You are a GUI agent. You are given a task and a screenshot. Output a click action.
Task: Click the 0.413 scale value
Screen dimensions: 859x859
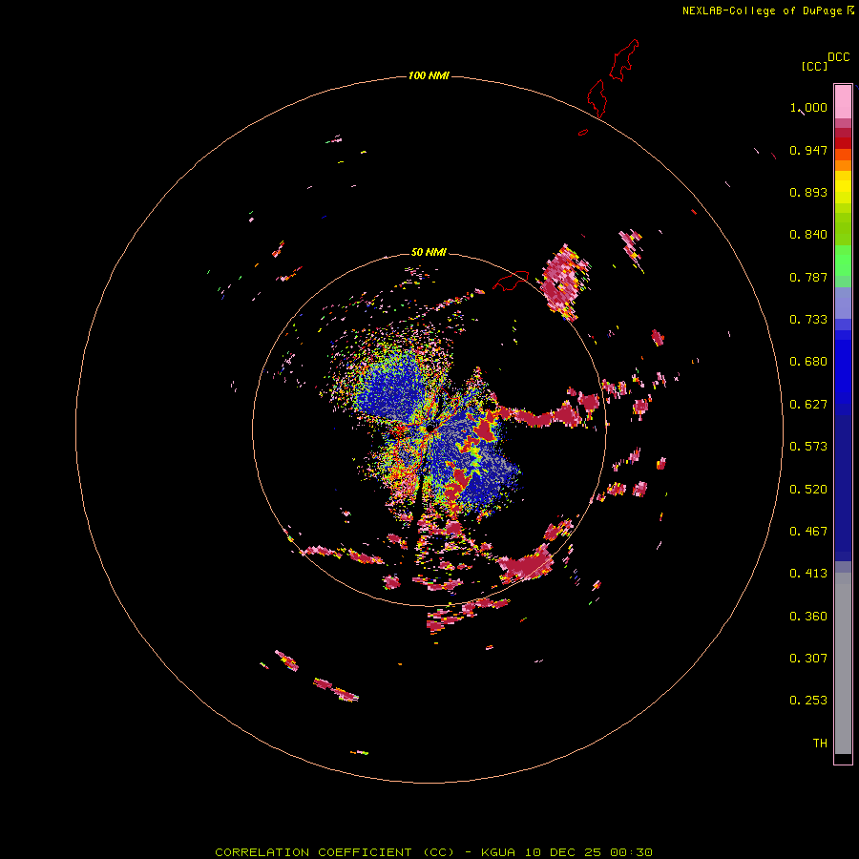808,574
